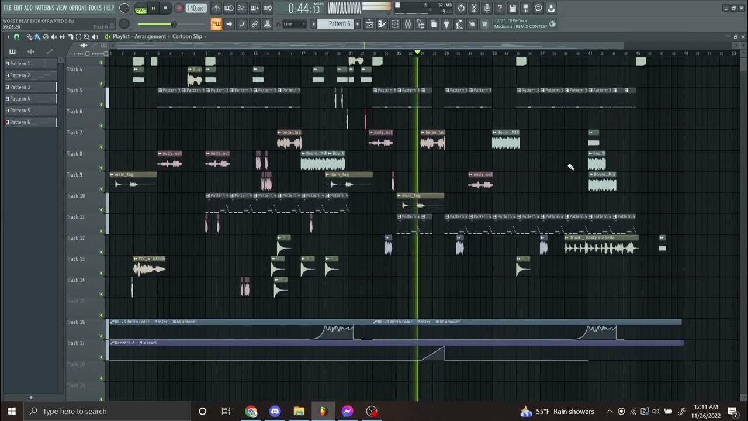Image resolution: width=748 pixels, height=421 pixels.
Task: Click the main volume knob
Action: [x=124, y=8]
